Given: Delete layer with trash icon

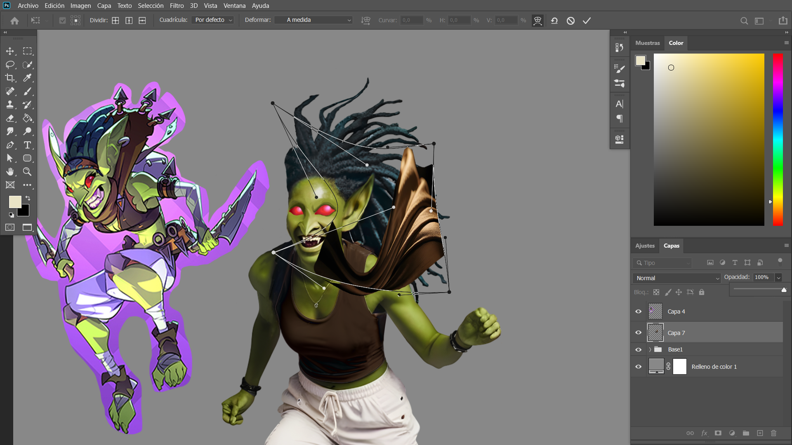Looking at the screenshot, I should 774,433.
